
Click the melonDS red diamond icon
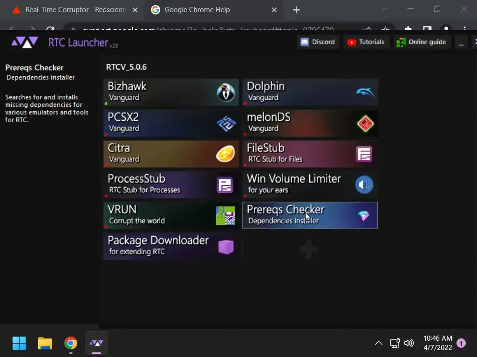pyautogui.click(x=365, y=124)
